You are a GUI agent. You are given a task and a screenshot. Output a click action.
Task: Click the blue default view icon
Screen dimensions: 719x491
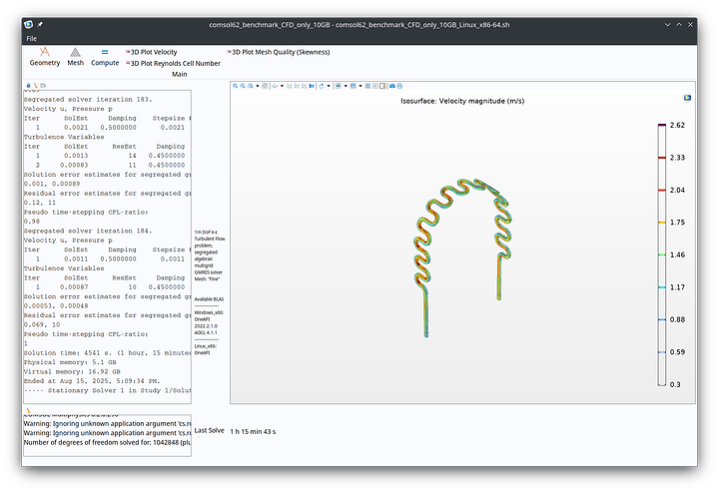click(x=312, y=86)
